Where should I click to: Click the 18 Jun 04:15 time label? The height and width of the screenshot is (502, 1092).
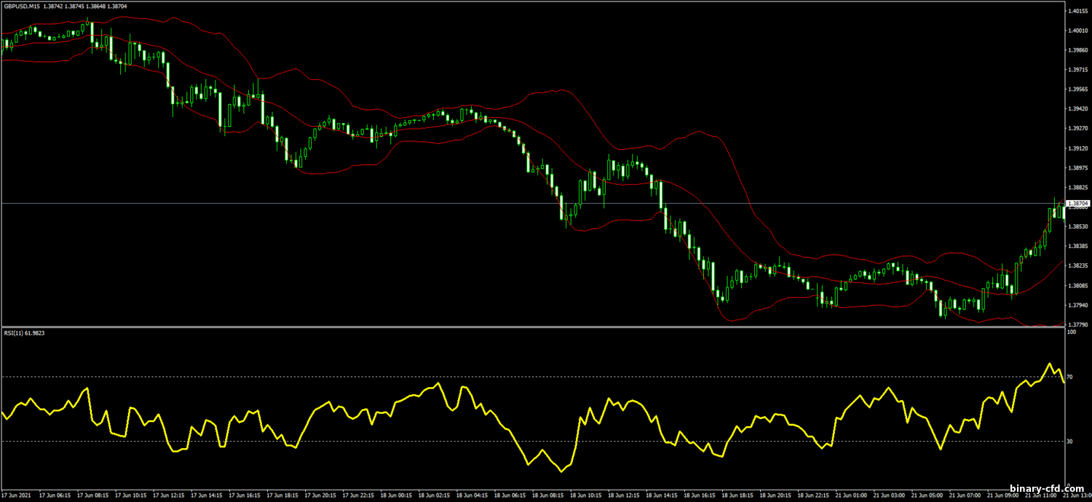coord(473,495)
